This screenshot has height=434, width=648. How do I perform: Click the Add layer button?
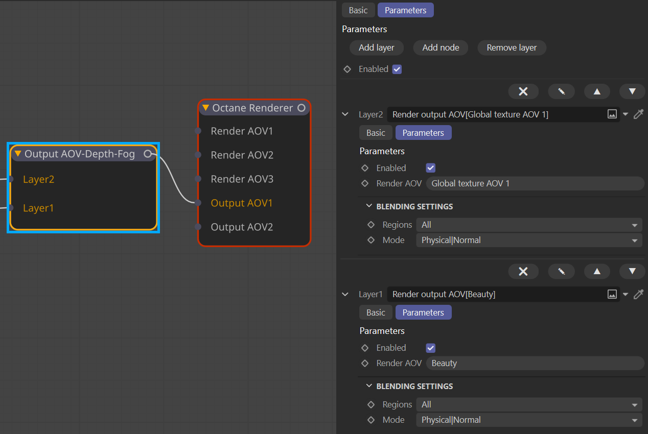tap(377, 47)
